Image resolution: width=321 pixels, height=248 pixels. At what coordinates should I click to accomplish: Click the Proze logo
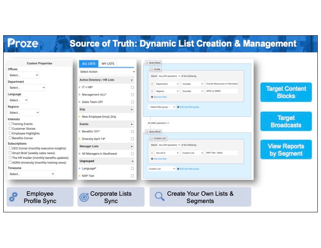pos(23,43)
